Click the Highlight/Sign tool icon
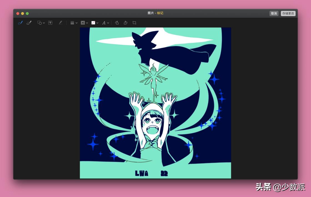Viewport: 311px width, 197px height. point(61,23)
